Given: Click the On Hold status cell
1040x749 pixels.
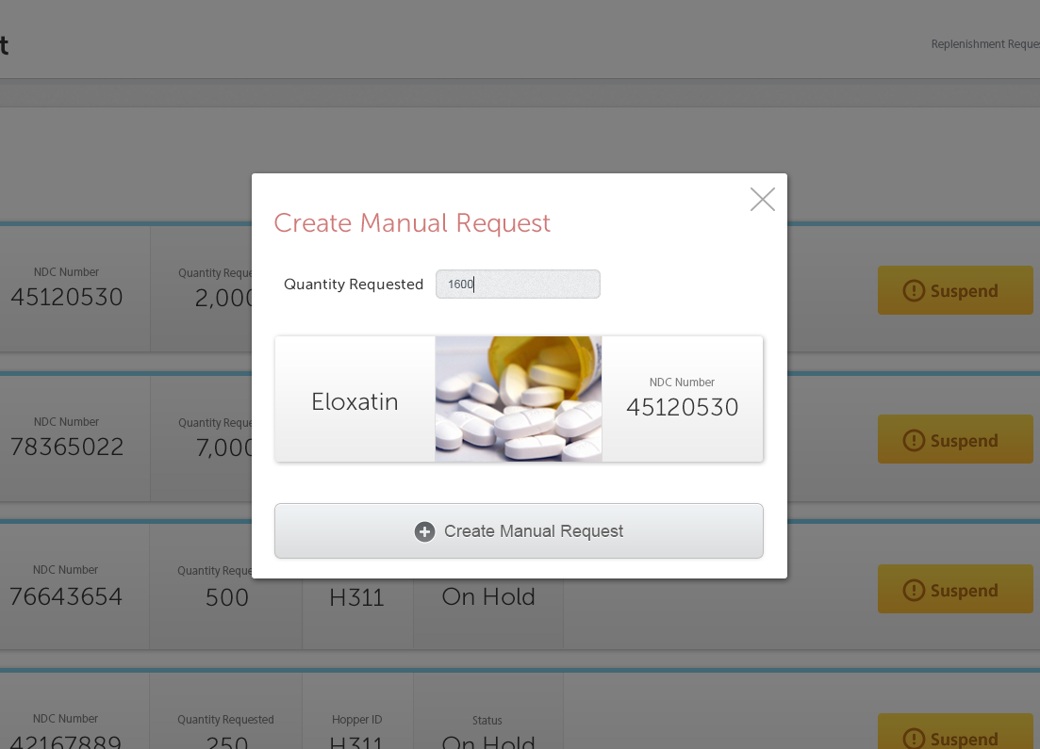Looking at the screenshot, I should [488, 596].
